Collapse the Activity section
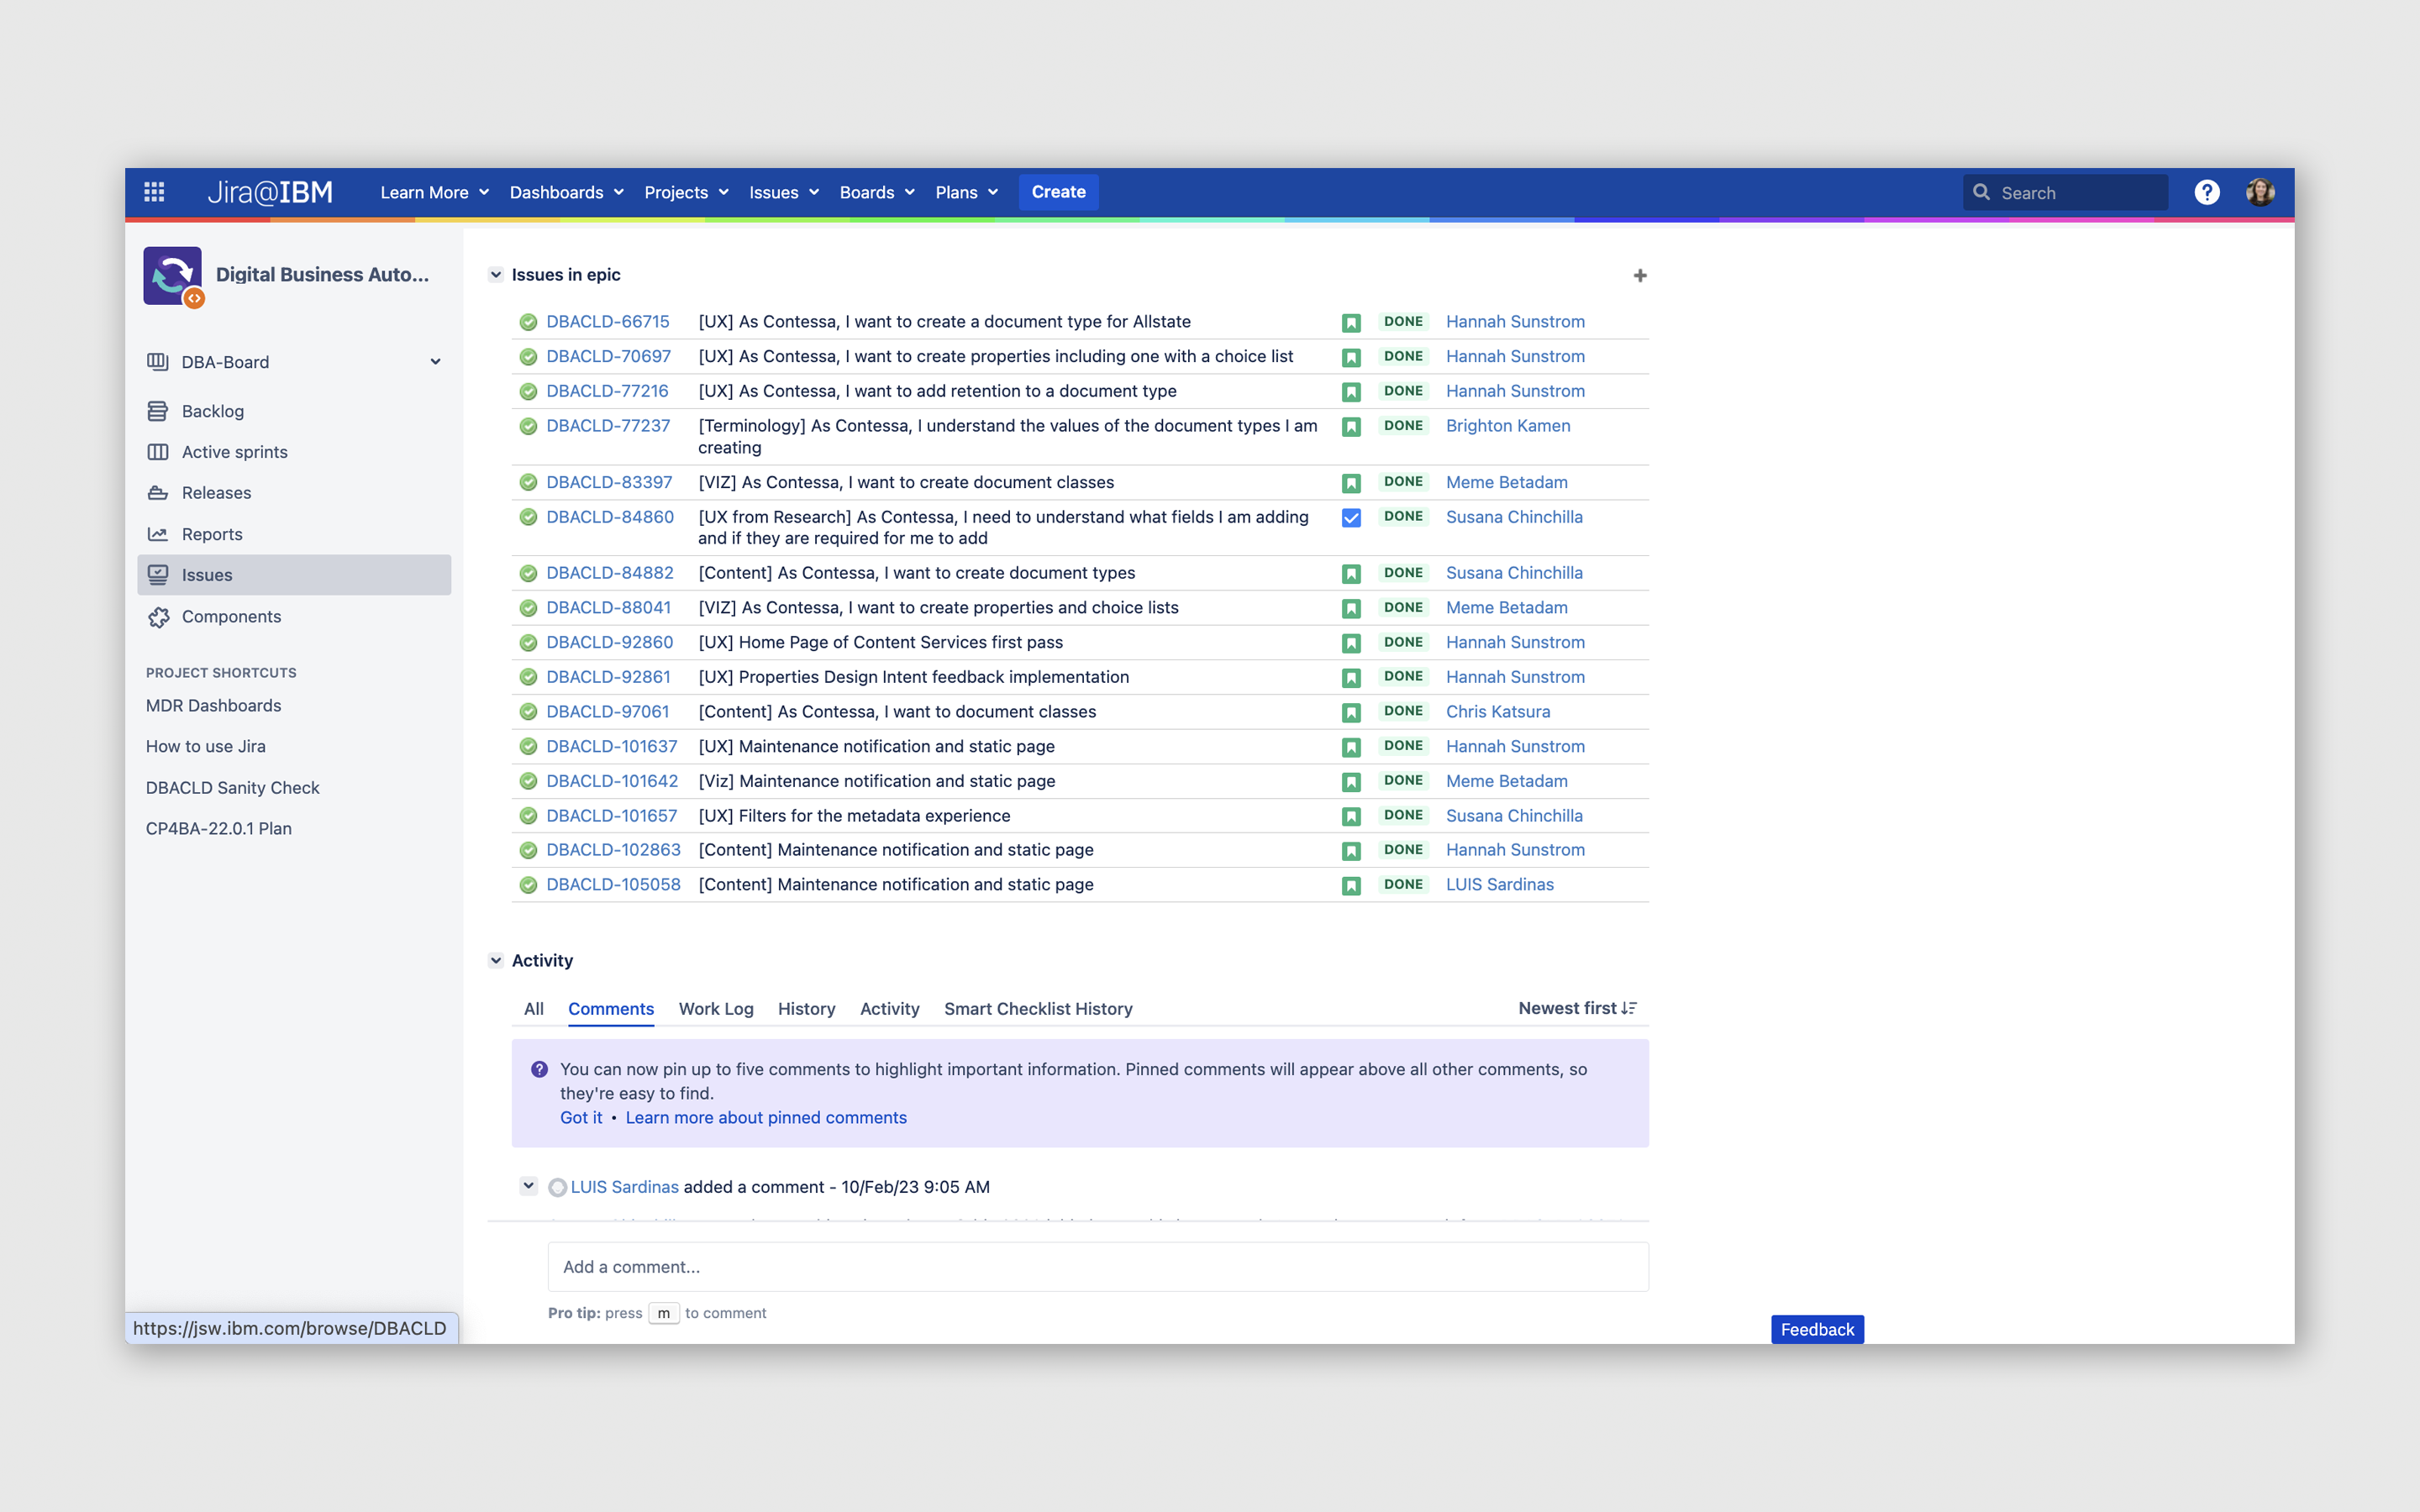The height and width of the screenshot is (1512, 2420). pos(495,960)
